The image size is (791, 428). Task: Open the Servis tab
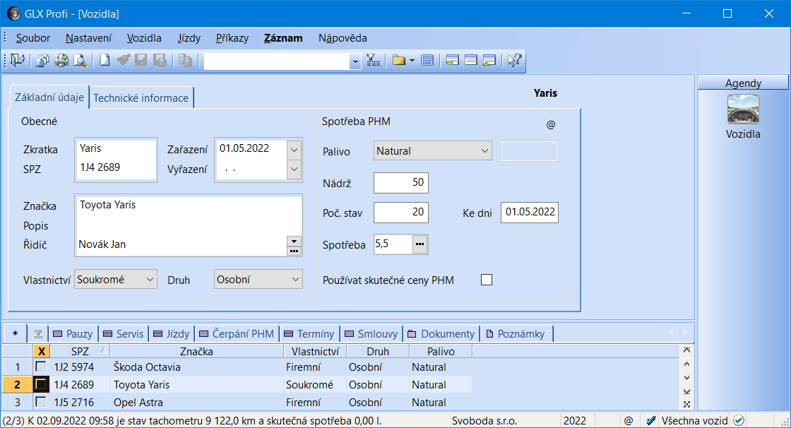124,333
